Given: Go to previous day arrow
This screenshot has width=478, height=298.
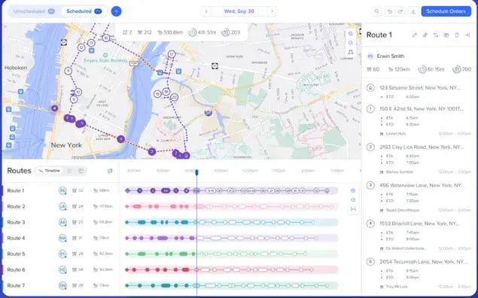Looking at the screenshot, I should (x=206, y=11).
